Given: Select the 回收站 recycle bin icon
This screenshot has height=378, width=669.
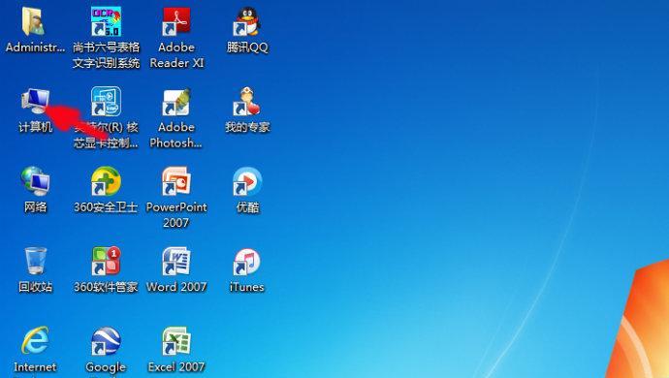Looking at the screenshot, I should pos(36,261).
